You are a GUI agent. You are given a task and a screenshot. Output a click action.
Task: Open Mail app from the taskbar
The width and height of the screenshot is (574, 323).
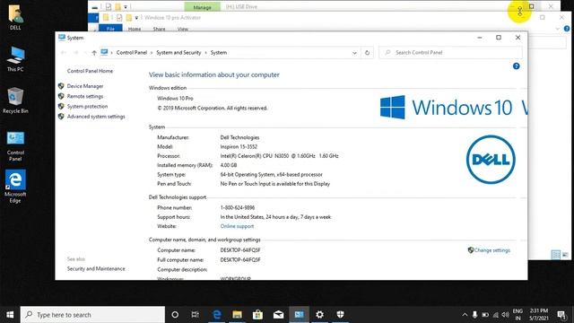278,315
